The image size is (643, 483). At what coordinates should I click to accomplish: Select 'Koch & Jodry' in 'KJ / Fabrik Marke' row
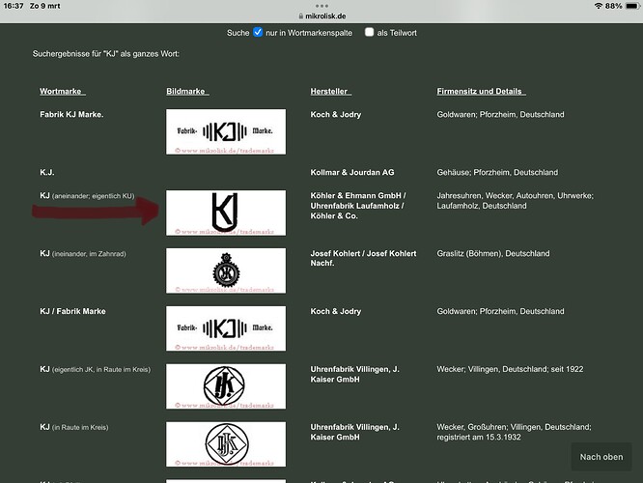[x=335, y=311]
